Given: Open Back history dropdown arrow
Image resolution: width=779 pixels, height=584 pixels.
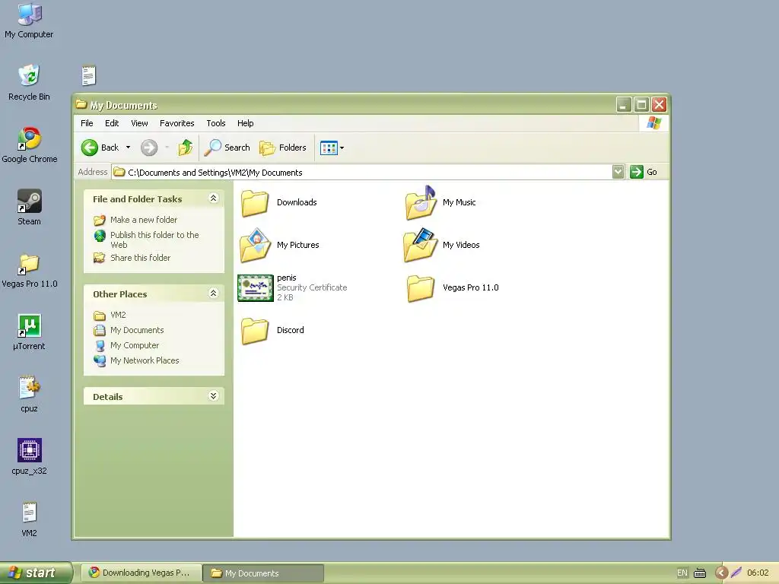Looking at the screenshot, I should point(128,148).
